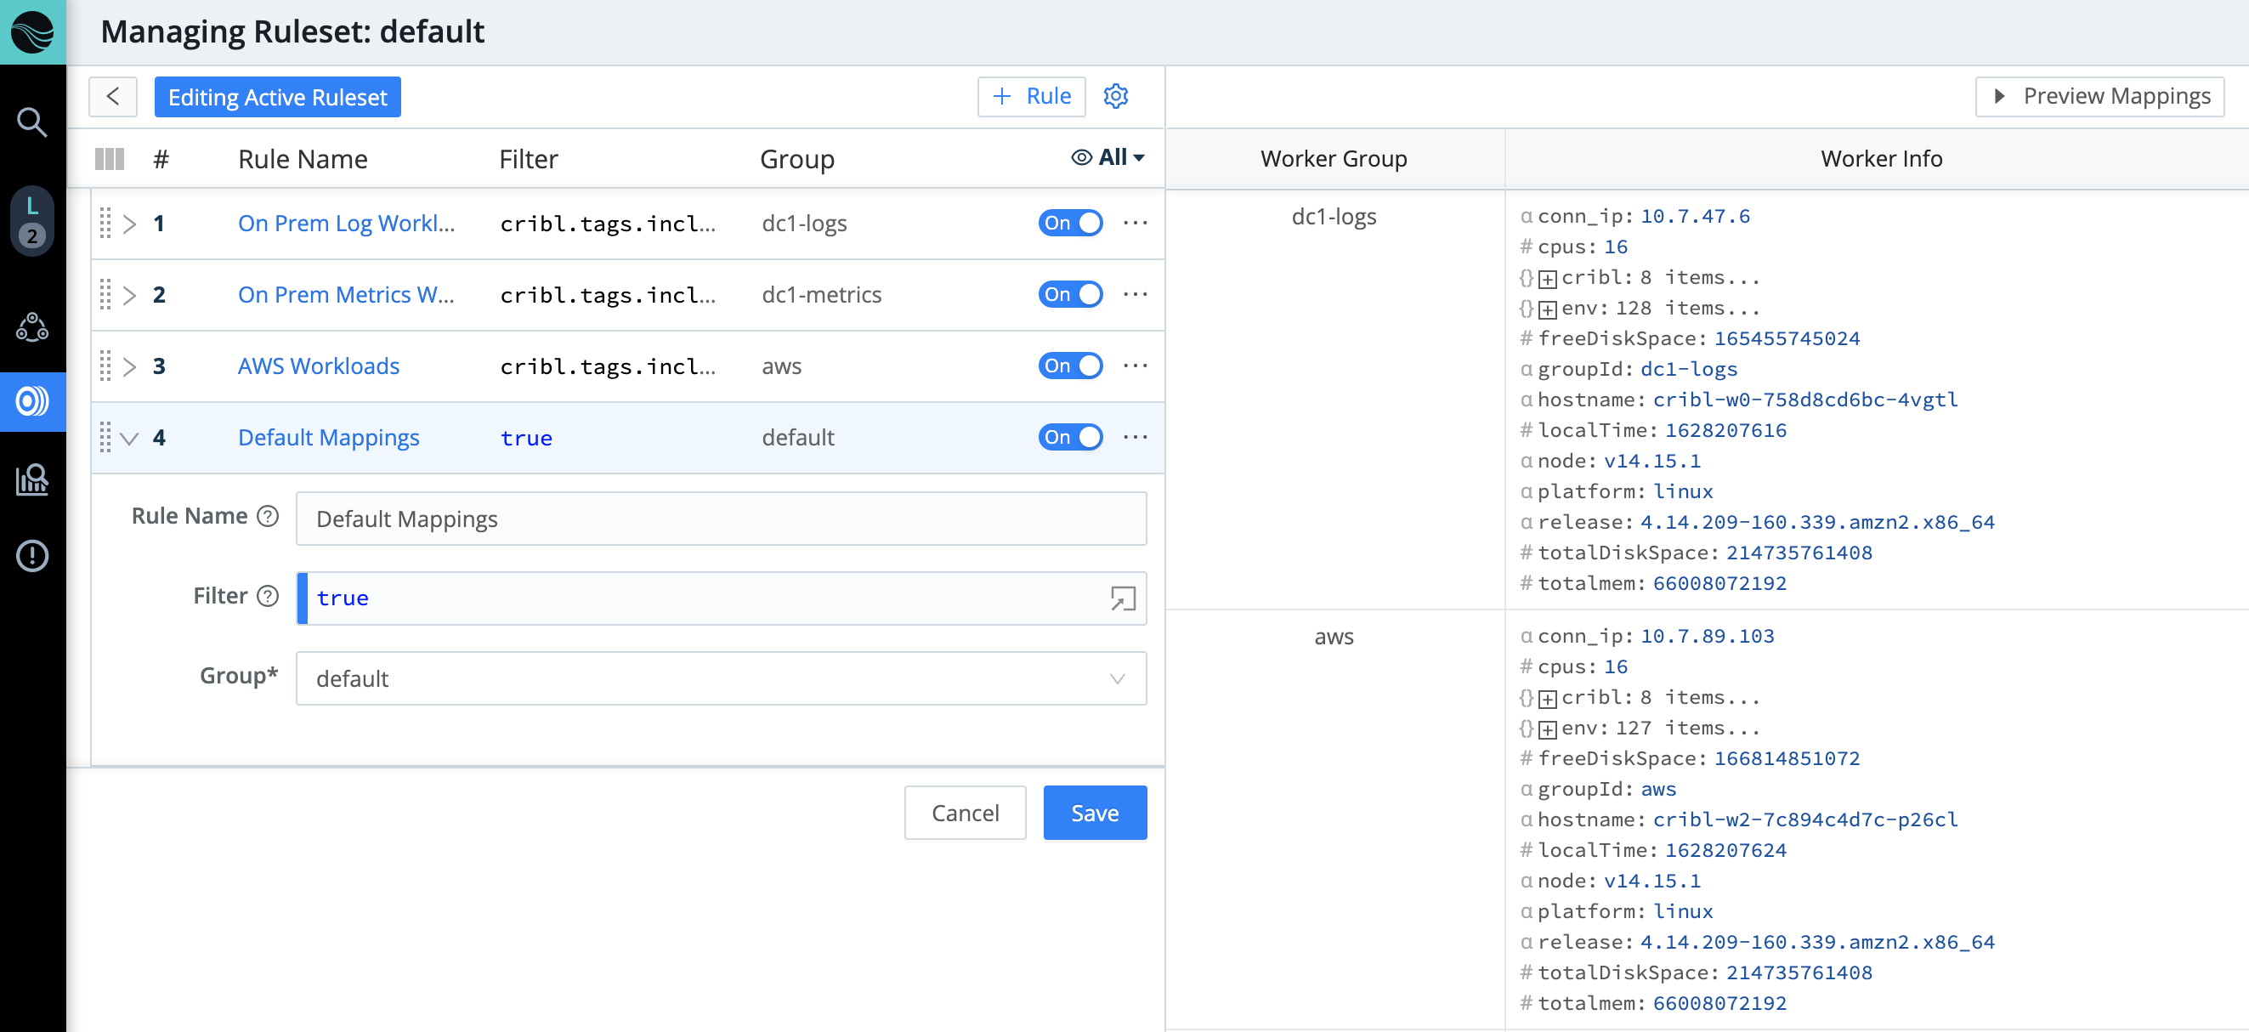Select the mappings sidebar icon

pyautogui.click(x=32, y=401)
